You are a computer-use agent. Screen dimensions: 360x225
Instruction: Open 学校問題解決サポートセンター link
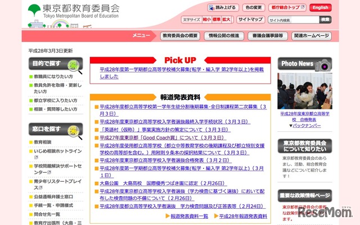click(57, 169)
